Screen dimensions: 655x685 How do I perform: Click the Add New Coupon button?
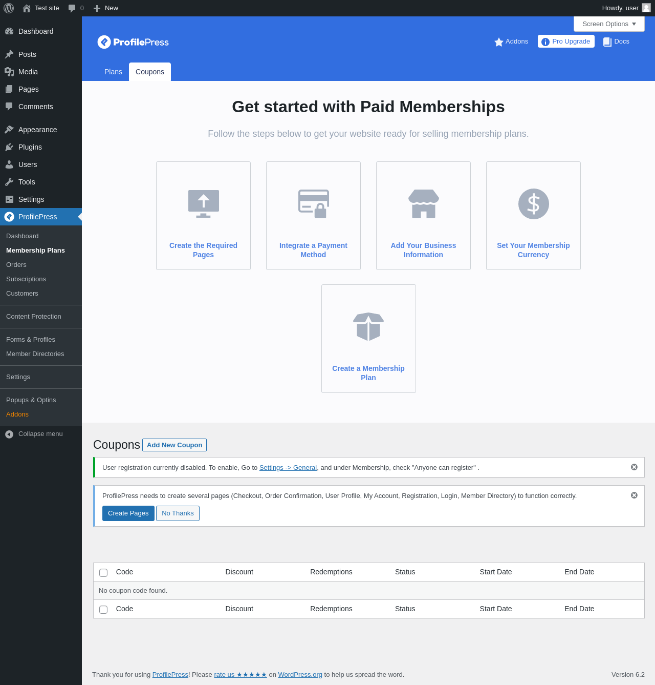click(x=174, y=445)
